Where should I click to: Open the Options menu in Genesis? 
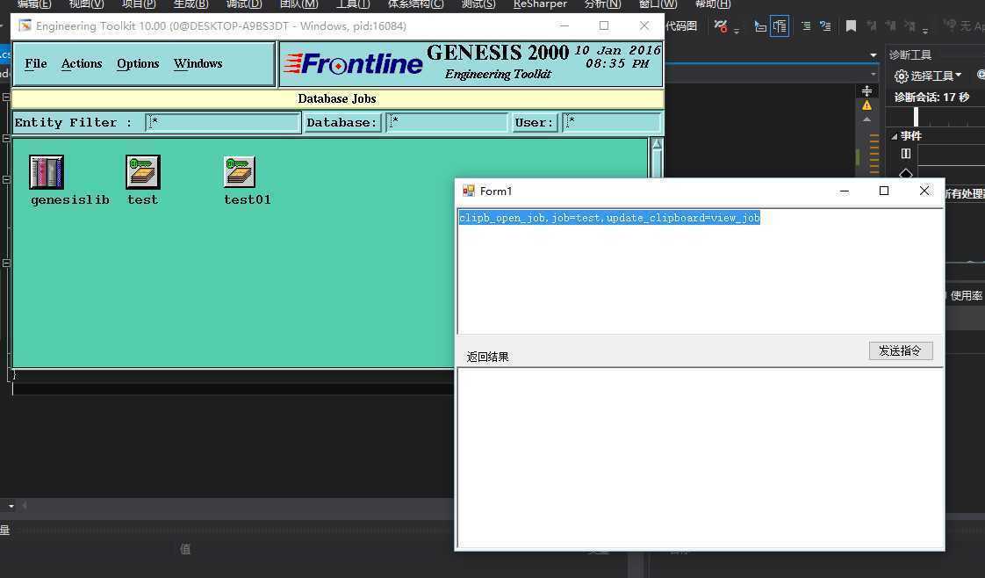point(138,63)
